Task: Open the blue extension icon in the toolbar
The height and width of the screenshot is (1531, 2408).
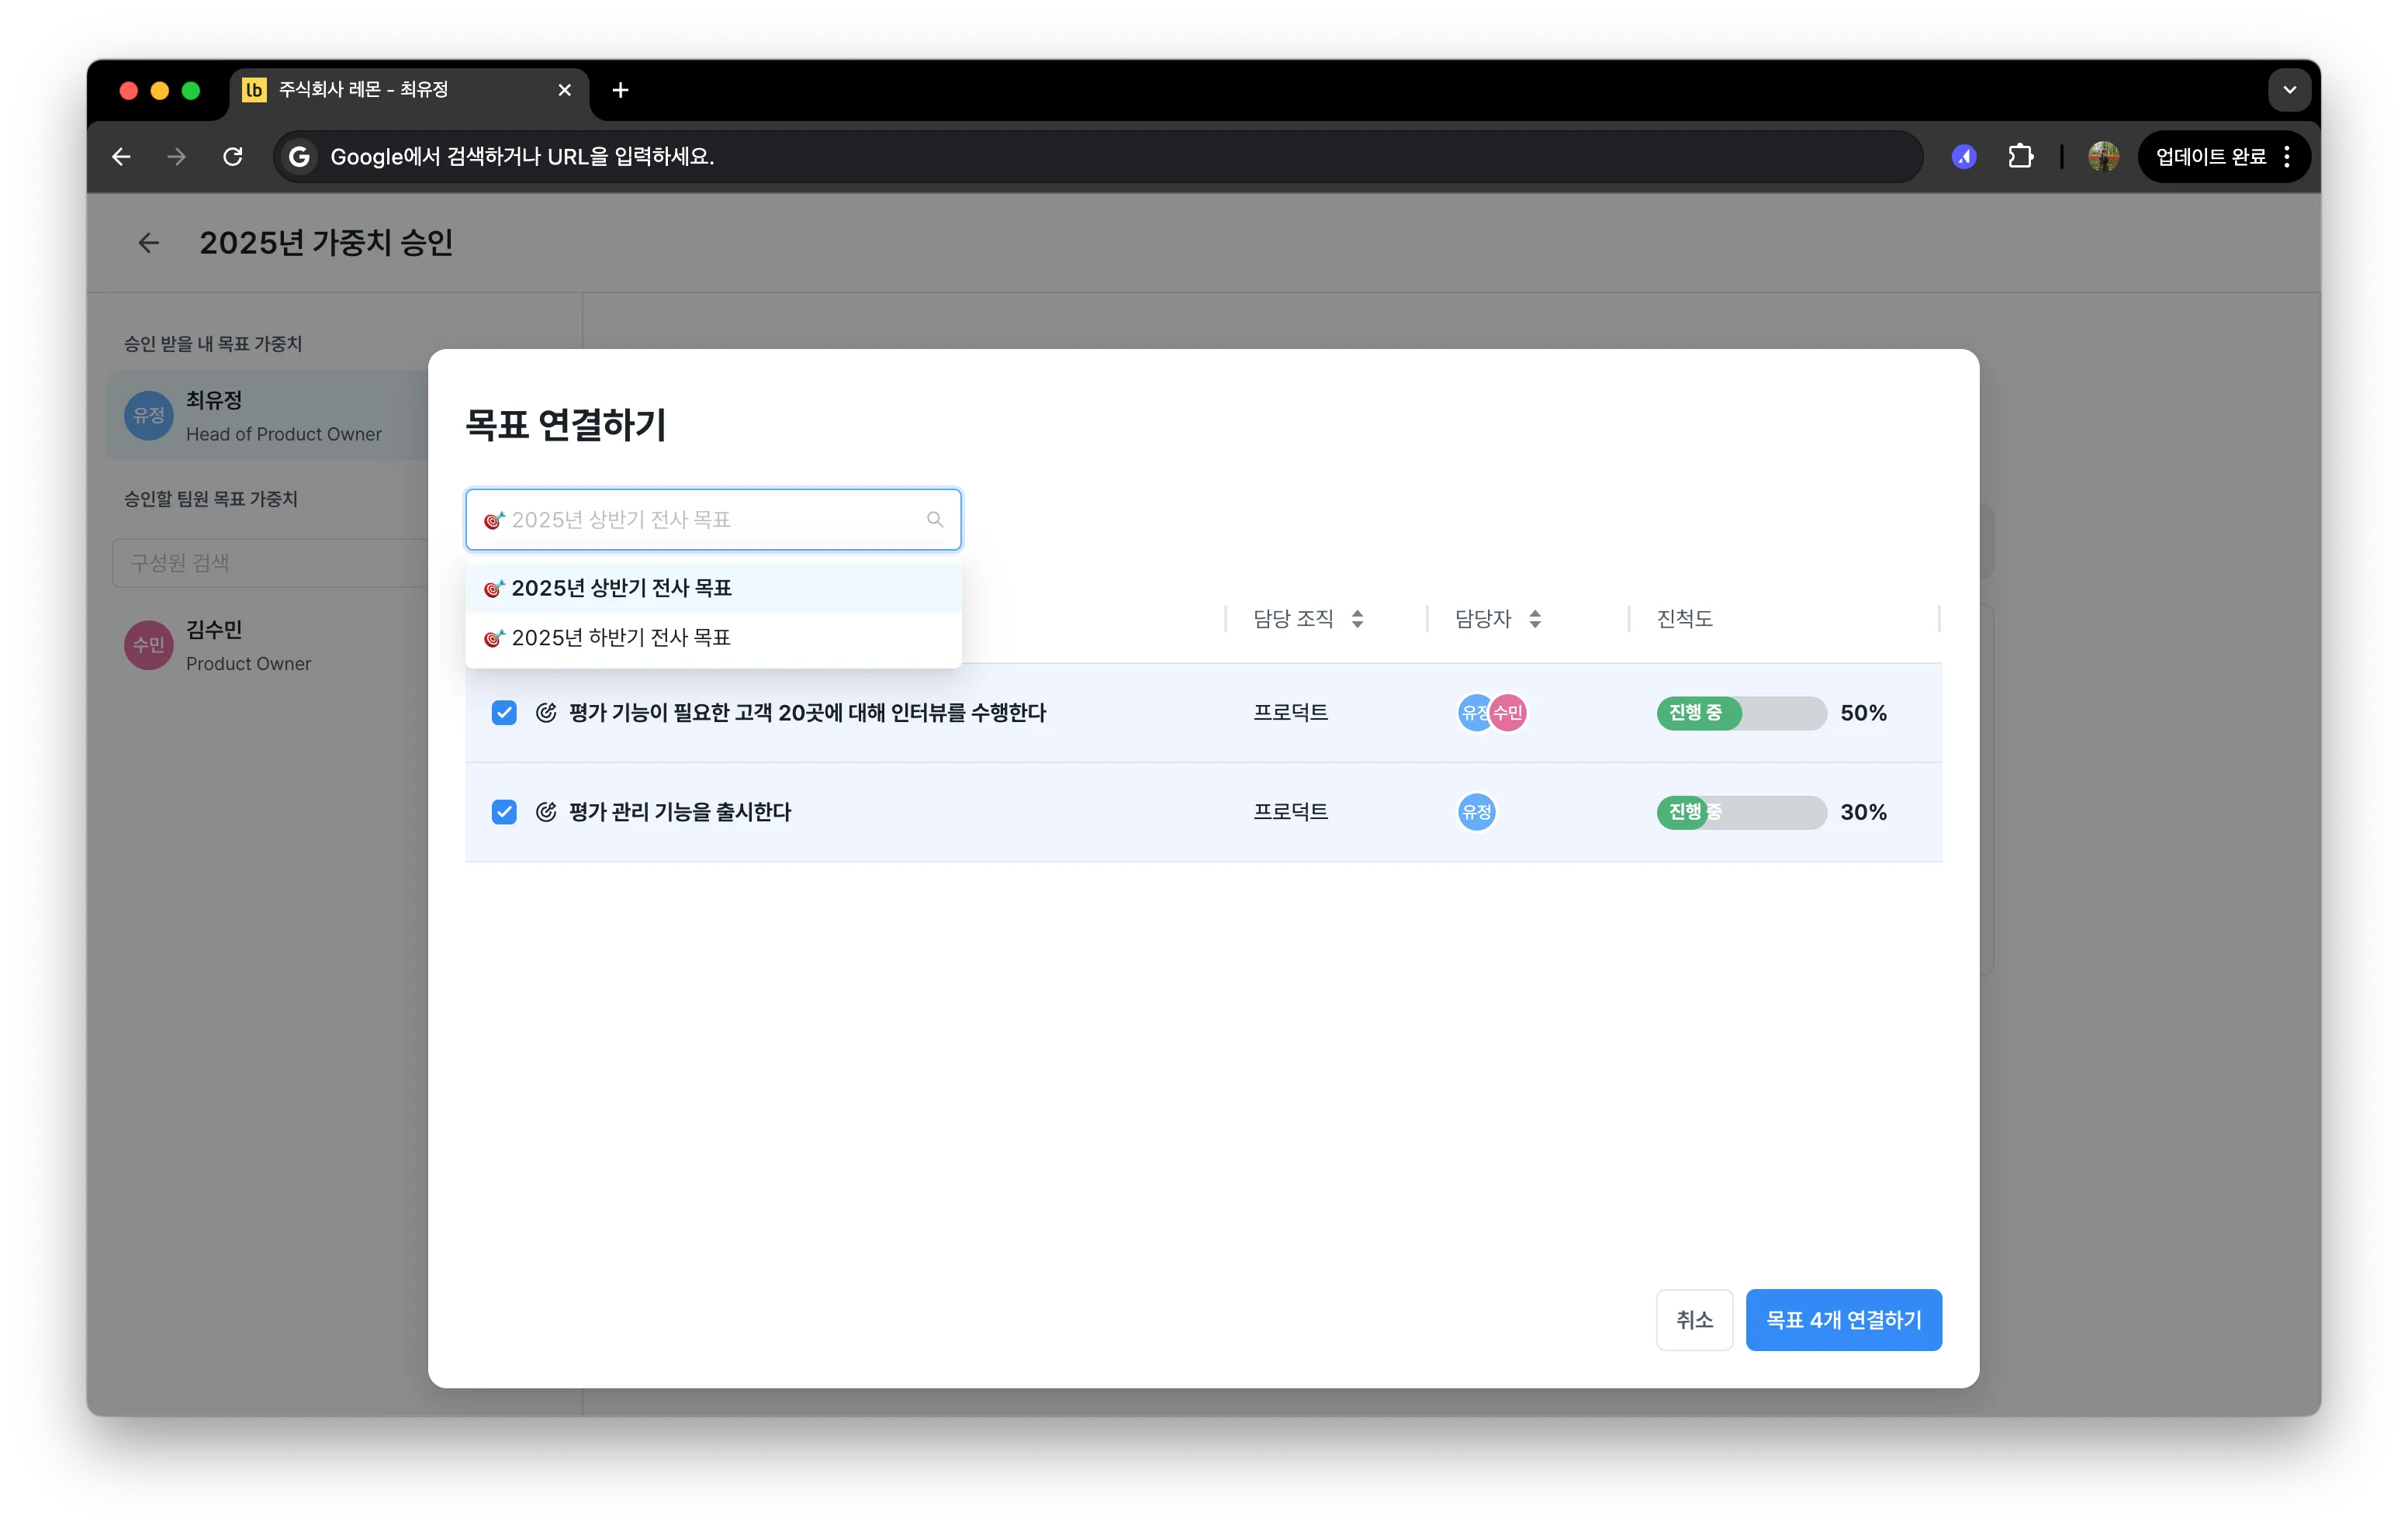Action: tap(1964, 157)
